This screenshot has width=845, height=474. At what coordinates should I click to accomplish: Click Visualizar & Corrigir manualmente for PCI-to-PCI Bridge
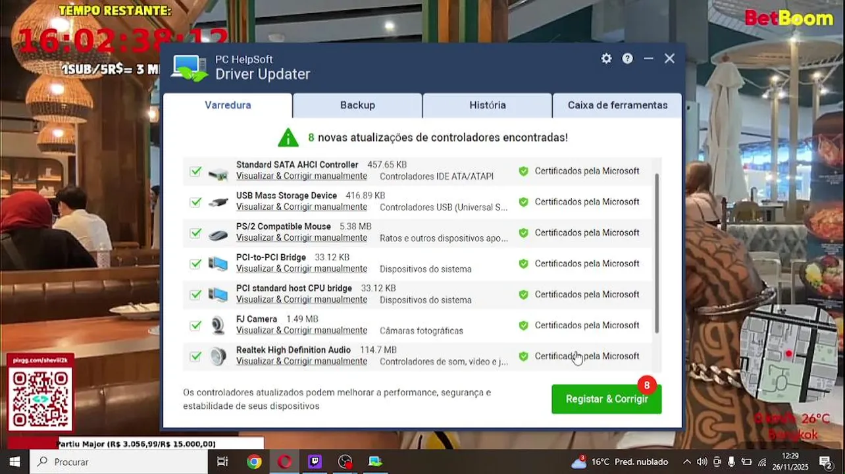(301, 269)
